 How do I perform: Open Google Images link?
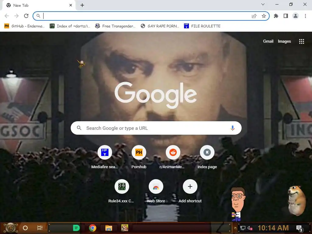tap(284, 41)
